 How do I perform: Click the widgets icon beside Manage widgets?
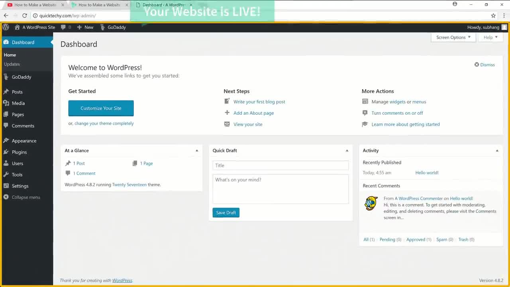click(x=365, y=101)
